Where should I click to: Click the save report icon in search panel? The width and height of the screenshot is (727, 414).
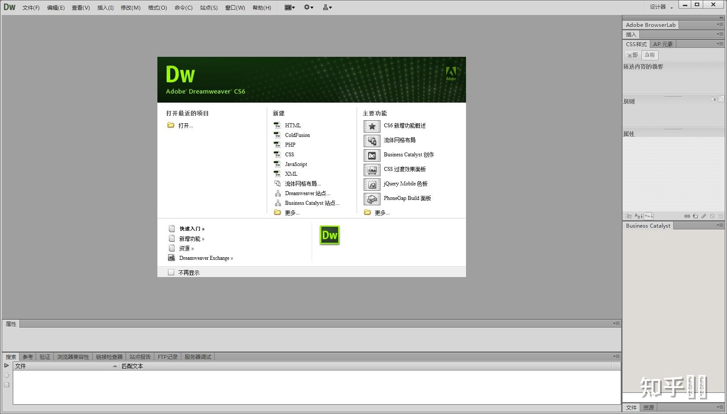coord(7,385)
